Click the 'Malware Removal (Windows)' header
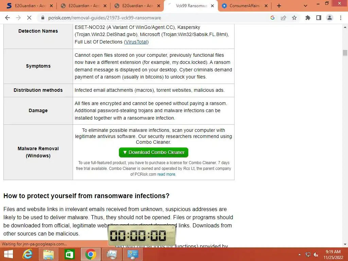The width and height of the screenshot is (348, 261). point(38,152)
